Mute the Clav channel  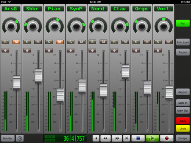(x=125, y=42)
